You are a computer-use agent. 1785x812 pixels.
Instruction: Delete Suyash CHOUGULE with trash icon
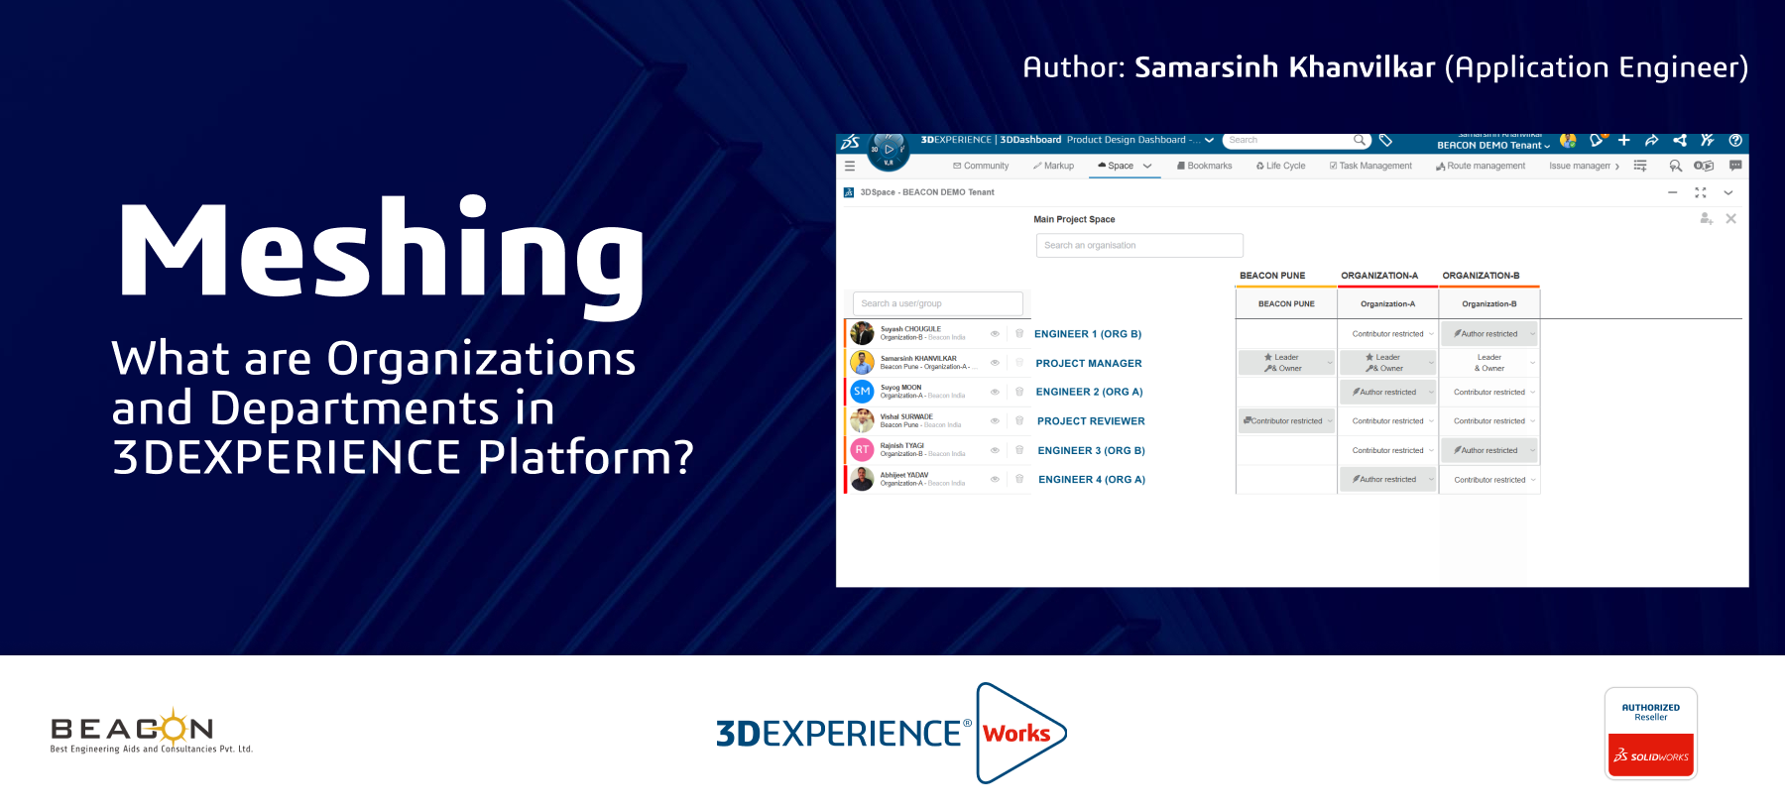(x=1019, y=334)
